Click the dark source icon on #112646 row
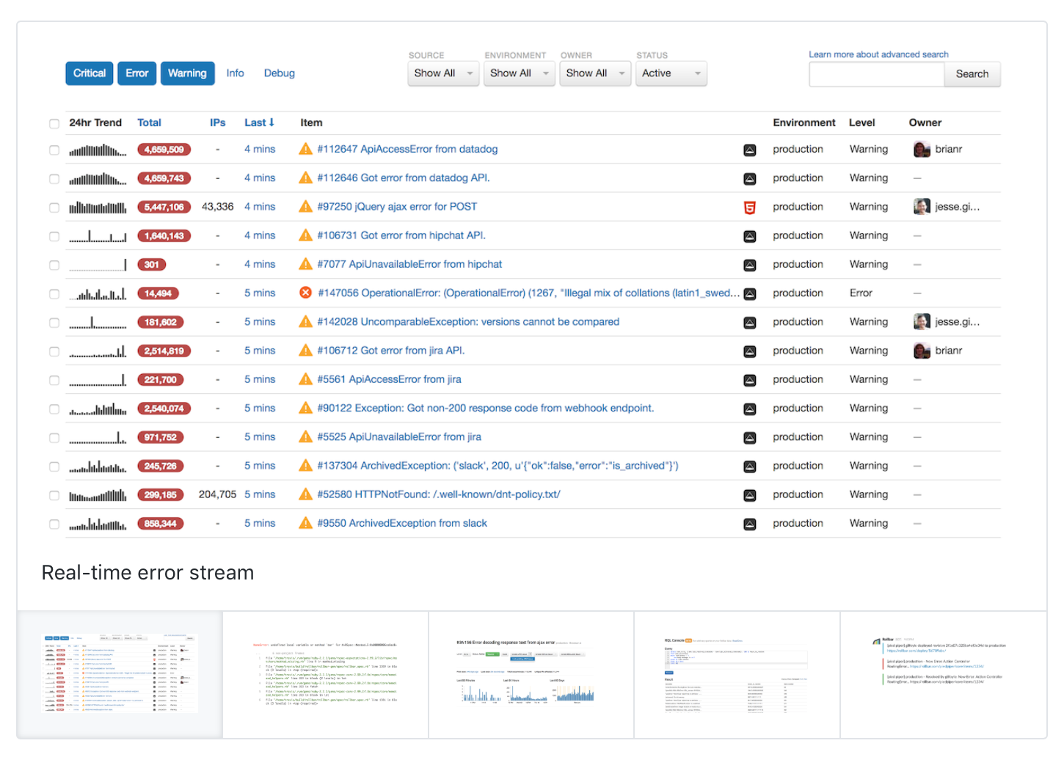1064x757 pixels. pyautogui.click(x=749, y=178)
